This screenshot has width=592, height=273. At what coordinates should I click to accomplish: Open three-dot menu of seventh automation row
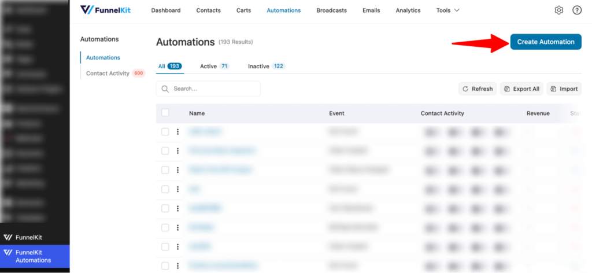point(177,246)
